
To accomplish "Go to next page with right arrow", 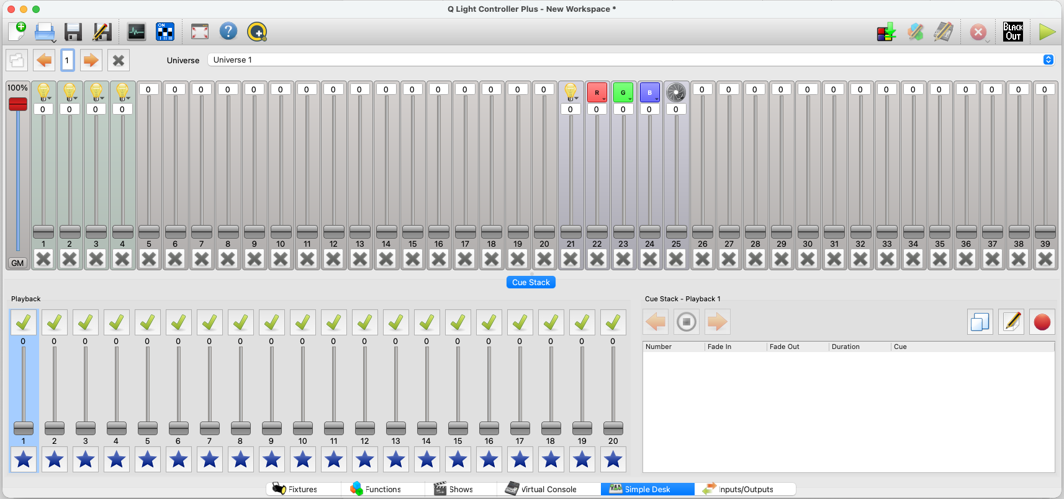I will (91, 60).
